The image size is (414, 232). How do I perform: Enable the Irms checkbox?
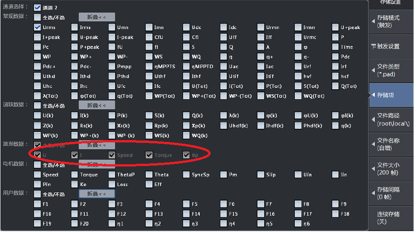[x=74, y=27]
